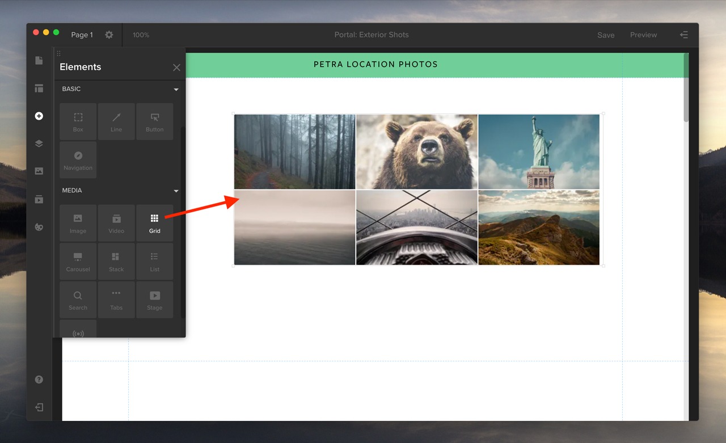Select the Button element
This screenshot has width=726, height=443.
pyautogui.click(x=155, y=121)
